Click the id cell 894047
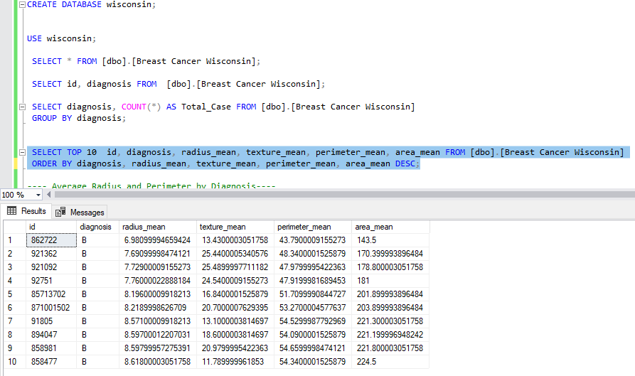The height and width of the screenshot is (376, 635). click(x=51, y=335)
